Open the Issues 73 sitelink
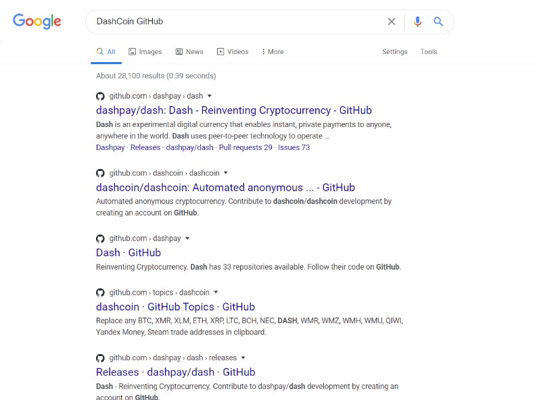The height and width of the screenshot is (400, 541). (294, 147)
